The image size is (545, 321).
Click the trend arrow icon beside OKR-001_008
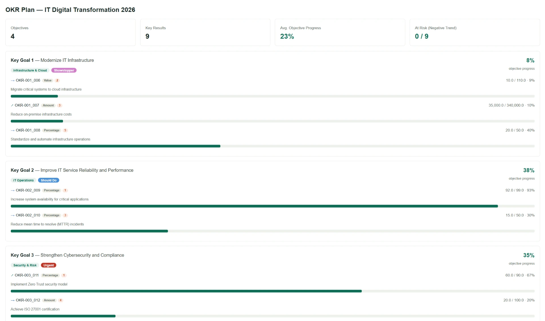(x=12, y=130)
